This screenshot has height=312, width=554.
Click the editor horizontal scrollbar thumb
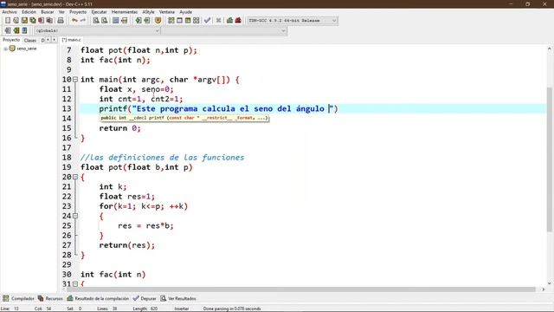point(300,289)
